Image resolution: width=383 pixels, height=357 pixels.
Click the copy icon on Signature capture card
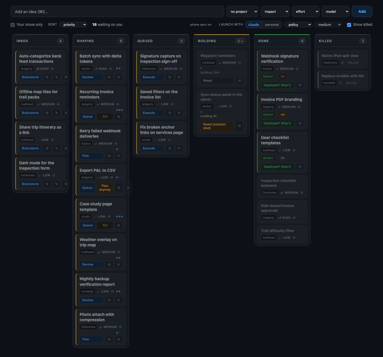(x=170, y=77)
